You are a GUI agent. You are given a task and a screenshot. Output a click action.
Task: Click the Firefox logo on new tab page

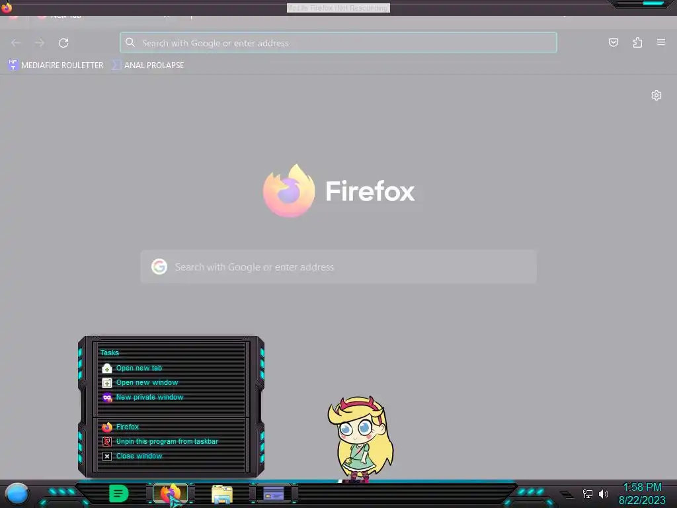(289, 190)
